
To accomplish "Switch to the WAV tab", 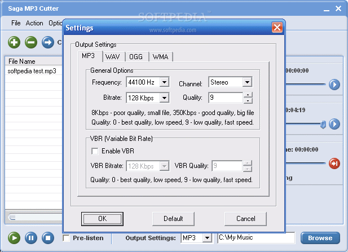I will pyautogui.click(x=113, y=57).
